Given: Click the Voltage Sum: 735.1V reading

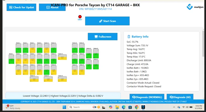Looking at the screenshot, I should [x=137, y=46].
